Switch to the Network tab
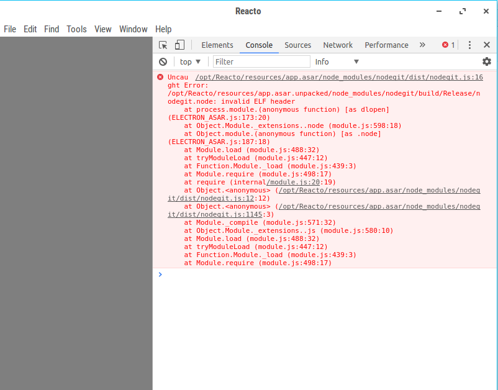The height and width of the screenshot is (390, 498). tap(338, 45)
